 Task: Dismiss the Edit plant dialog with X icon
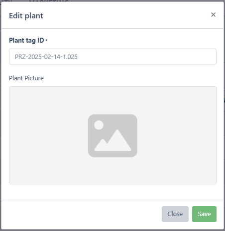[x=213, y=15]
